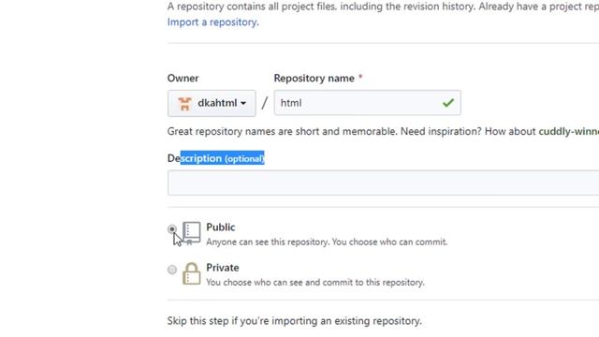Viewport: 599px width, 337px height.
Task: Click the Owner label
Action: point(183,78)
